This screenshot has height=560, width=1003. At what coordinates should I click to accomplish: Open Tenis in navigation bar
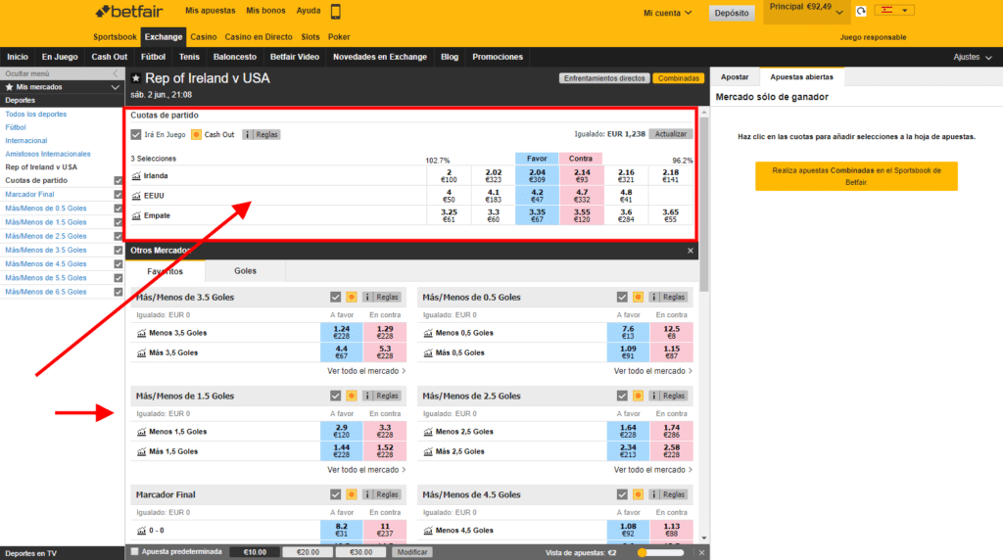(x=189, y=57)
